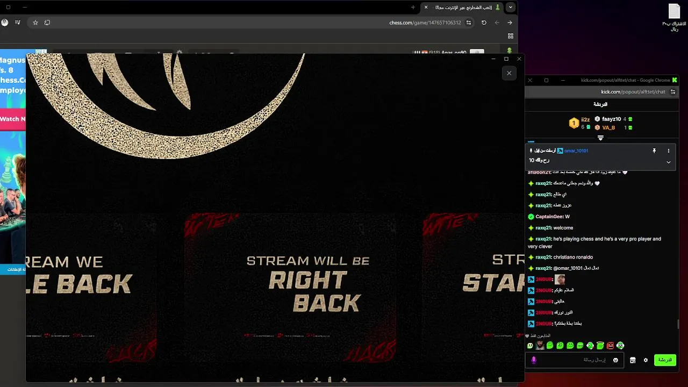Open the tab groups grid icon below toolbar
Viewport: 688px width, 387px height.
(x=510, y=36)
